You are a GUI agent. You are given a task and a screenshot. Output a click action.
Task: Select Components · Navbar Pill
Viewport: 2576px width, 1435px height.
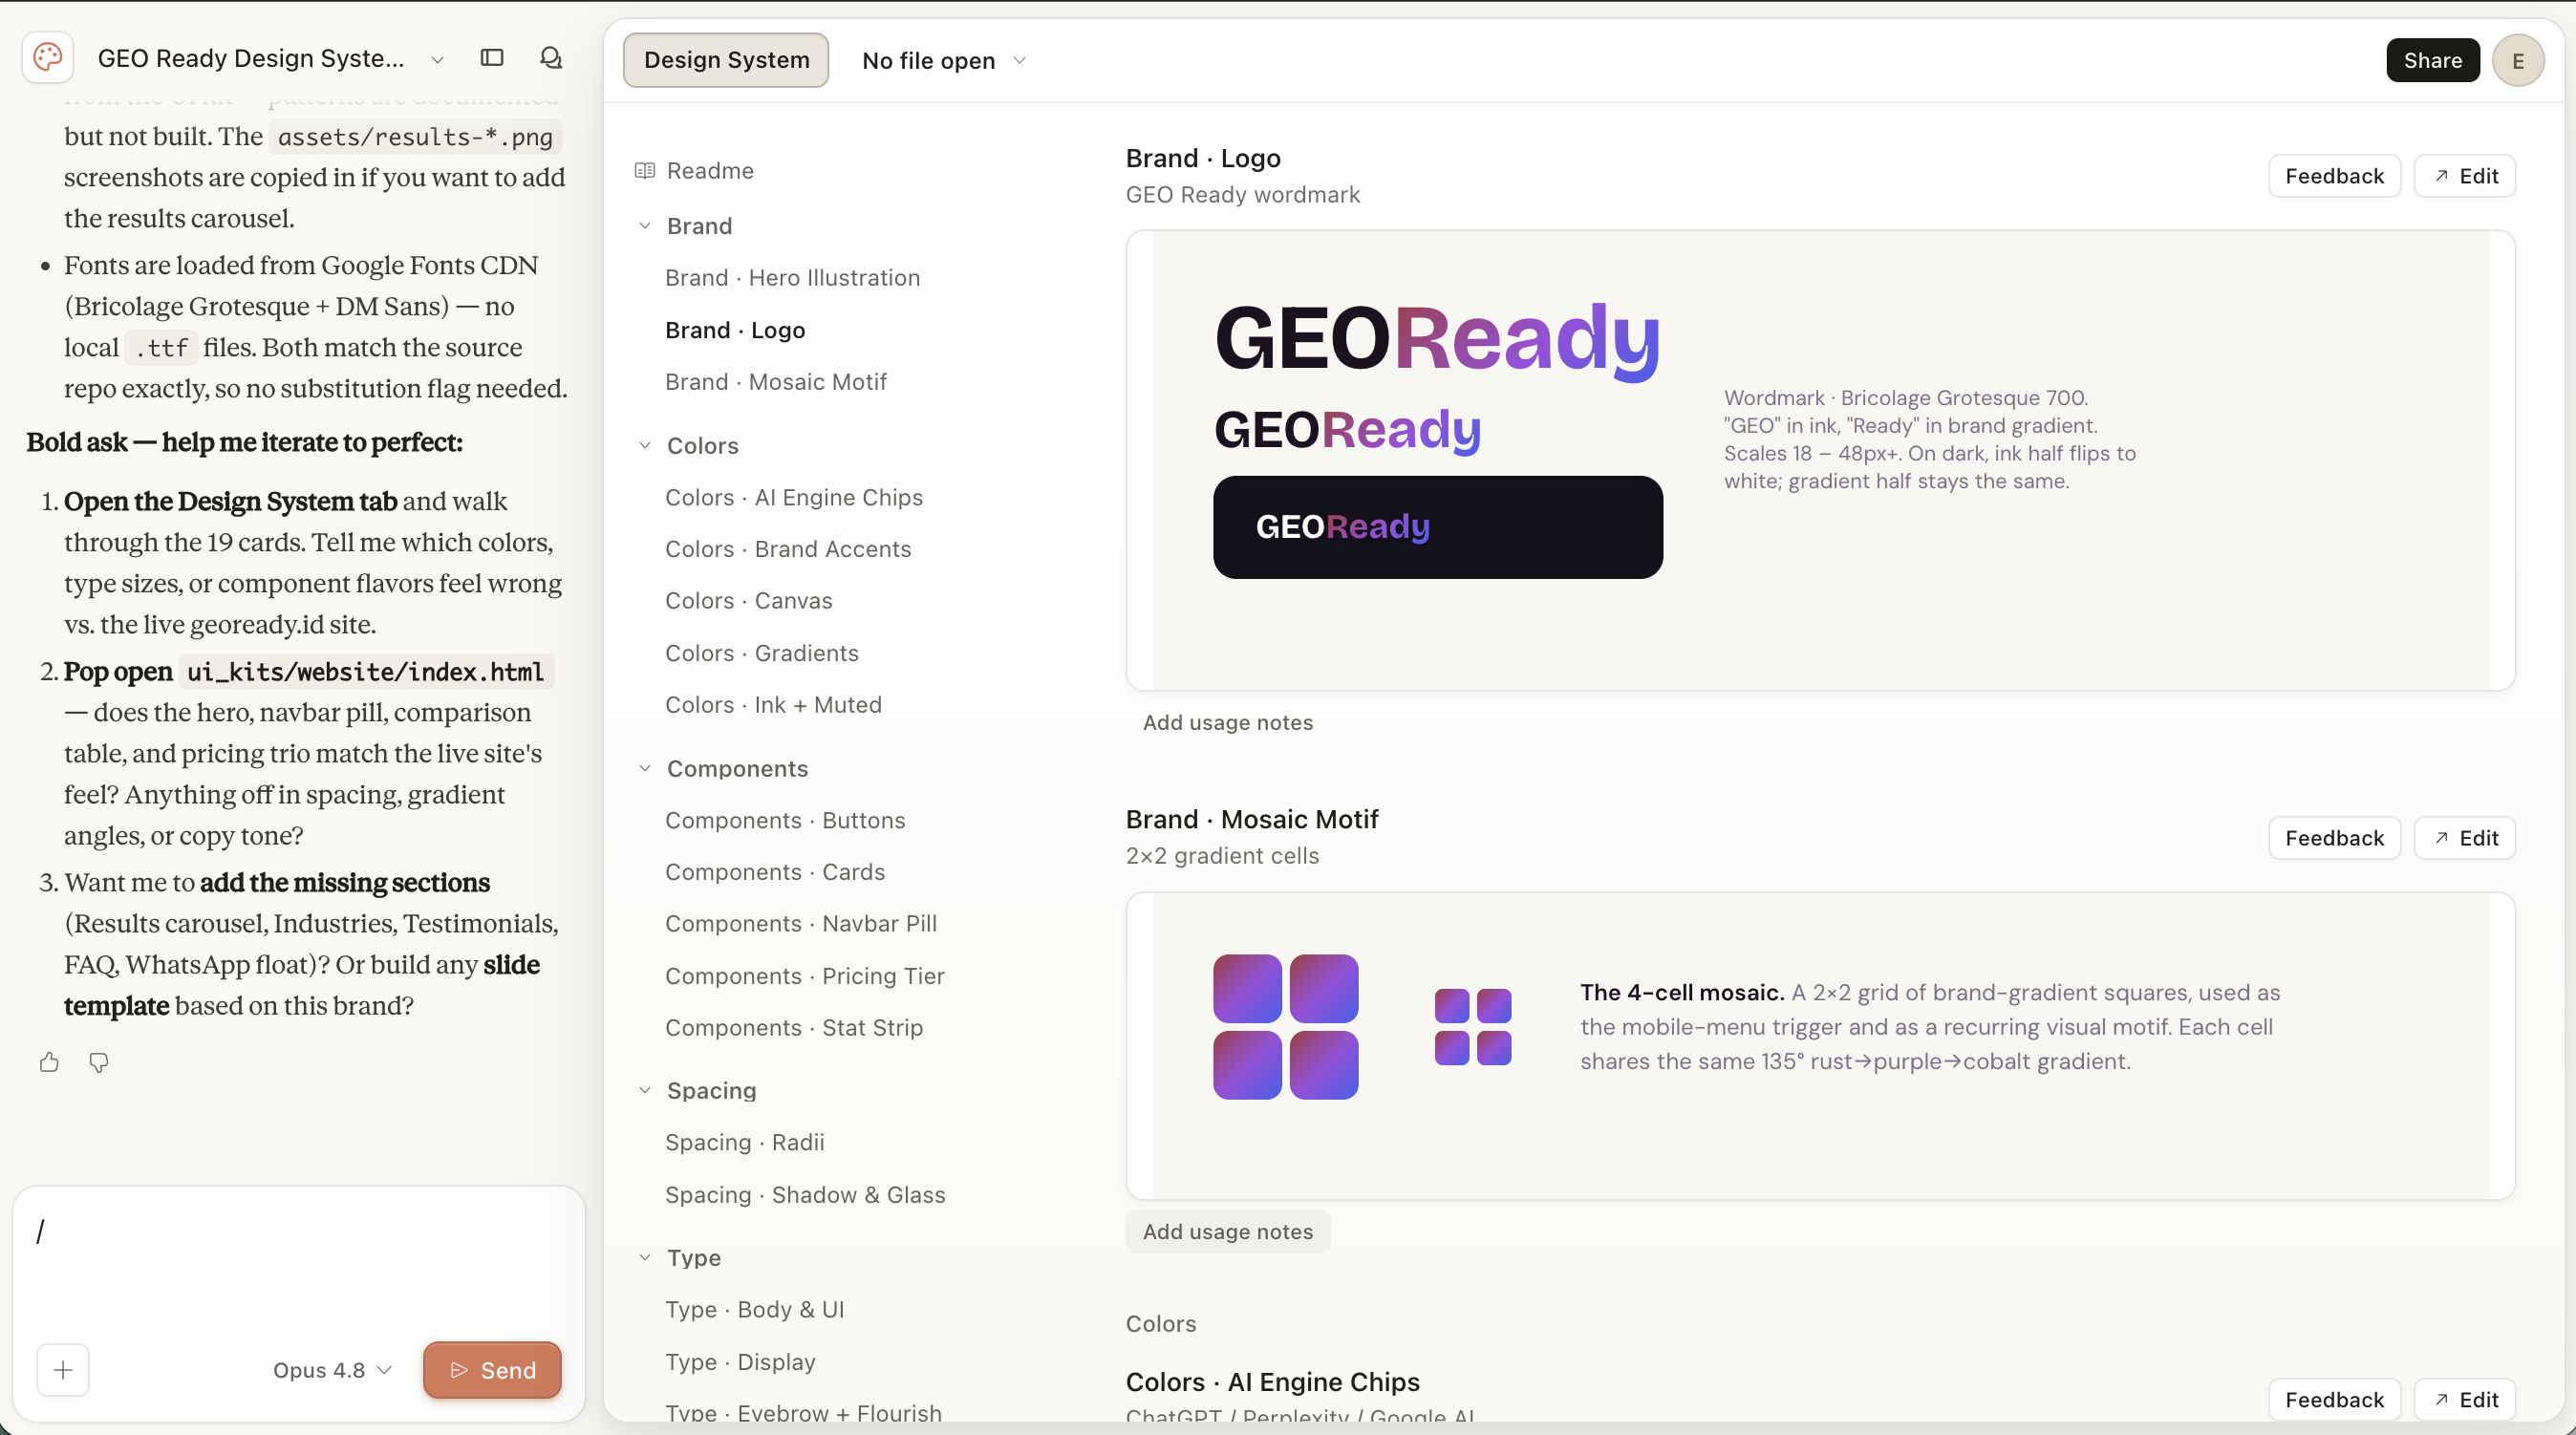801,924
